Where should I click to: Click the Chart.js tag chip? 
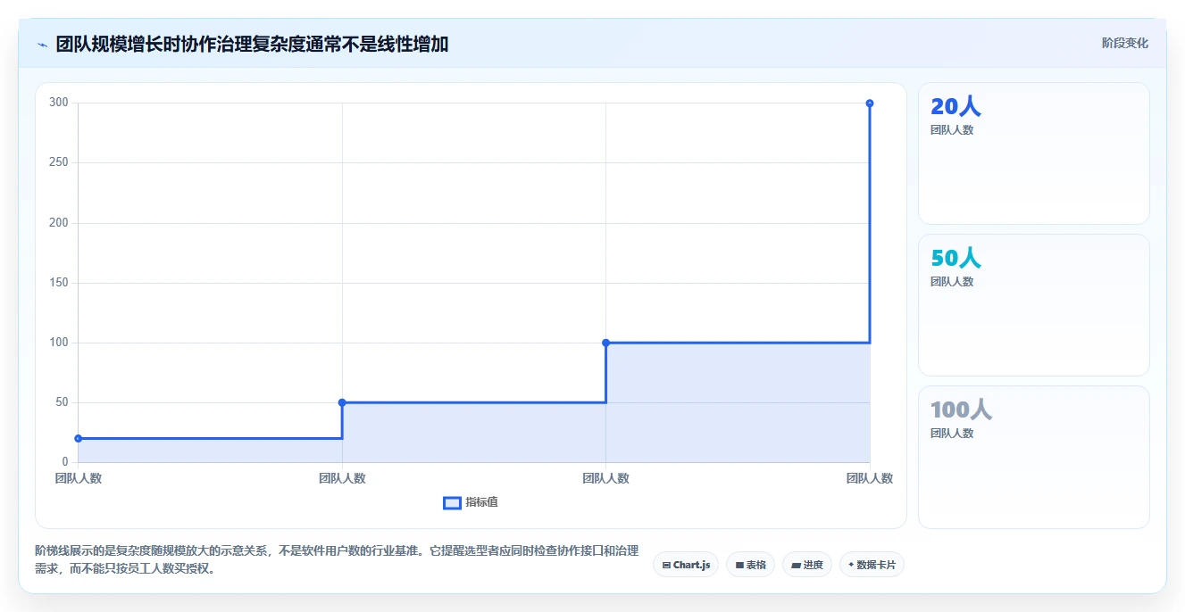point(686,565)
